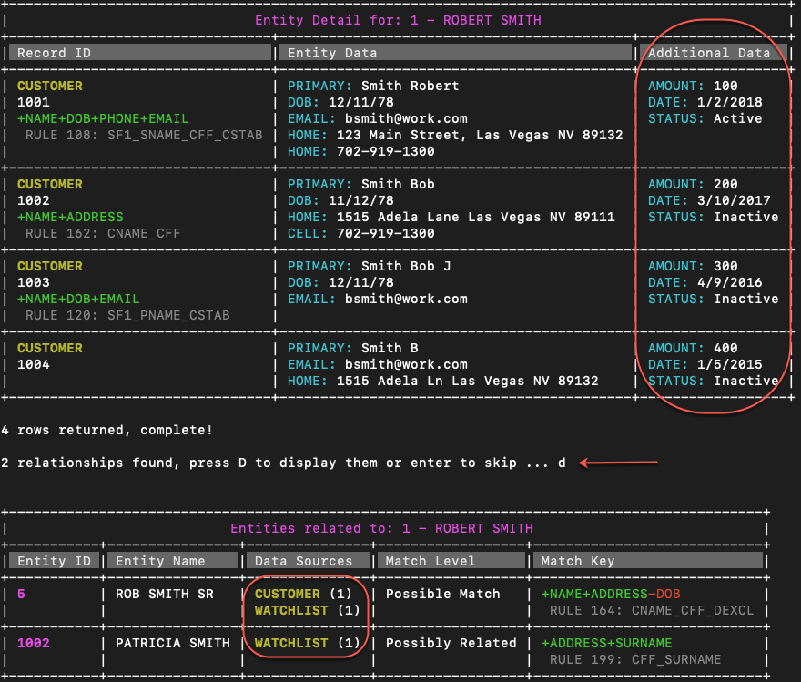This screenshot has width=801, height=682.
Task: Click the prompt input after 'enter to skip'
Action: coord(562,463)
